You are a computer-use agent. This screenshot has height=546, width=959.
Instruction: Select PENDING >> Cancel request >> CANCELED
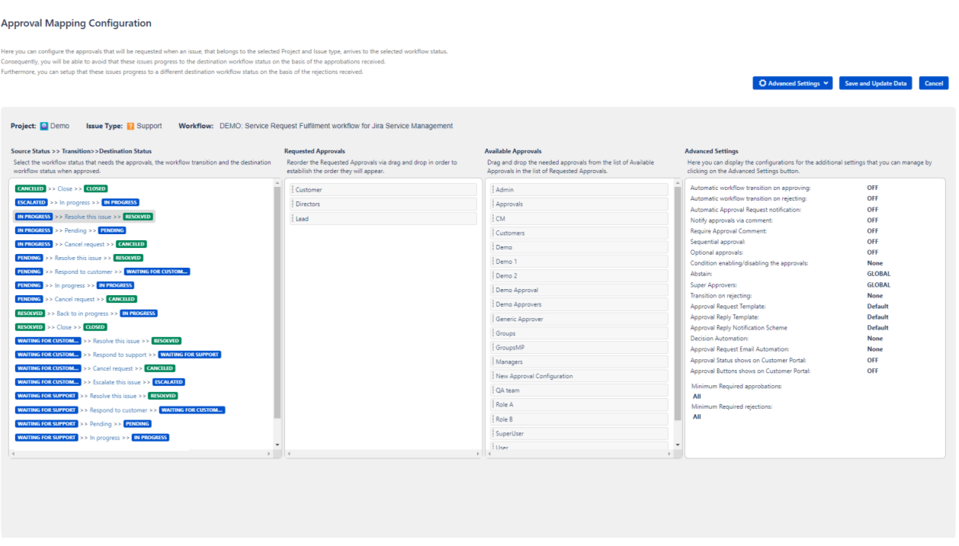pyautogui.click(x=75, y=299)
